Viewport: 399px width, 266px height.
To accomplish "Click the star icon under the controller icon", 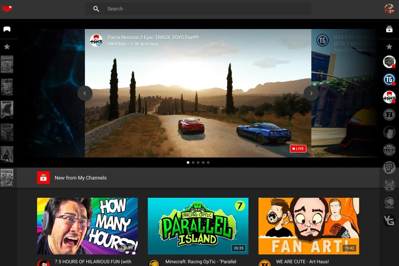I will point(7,46).
